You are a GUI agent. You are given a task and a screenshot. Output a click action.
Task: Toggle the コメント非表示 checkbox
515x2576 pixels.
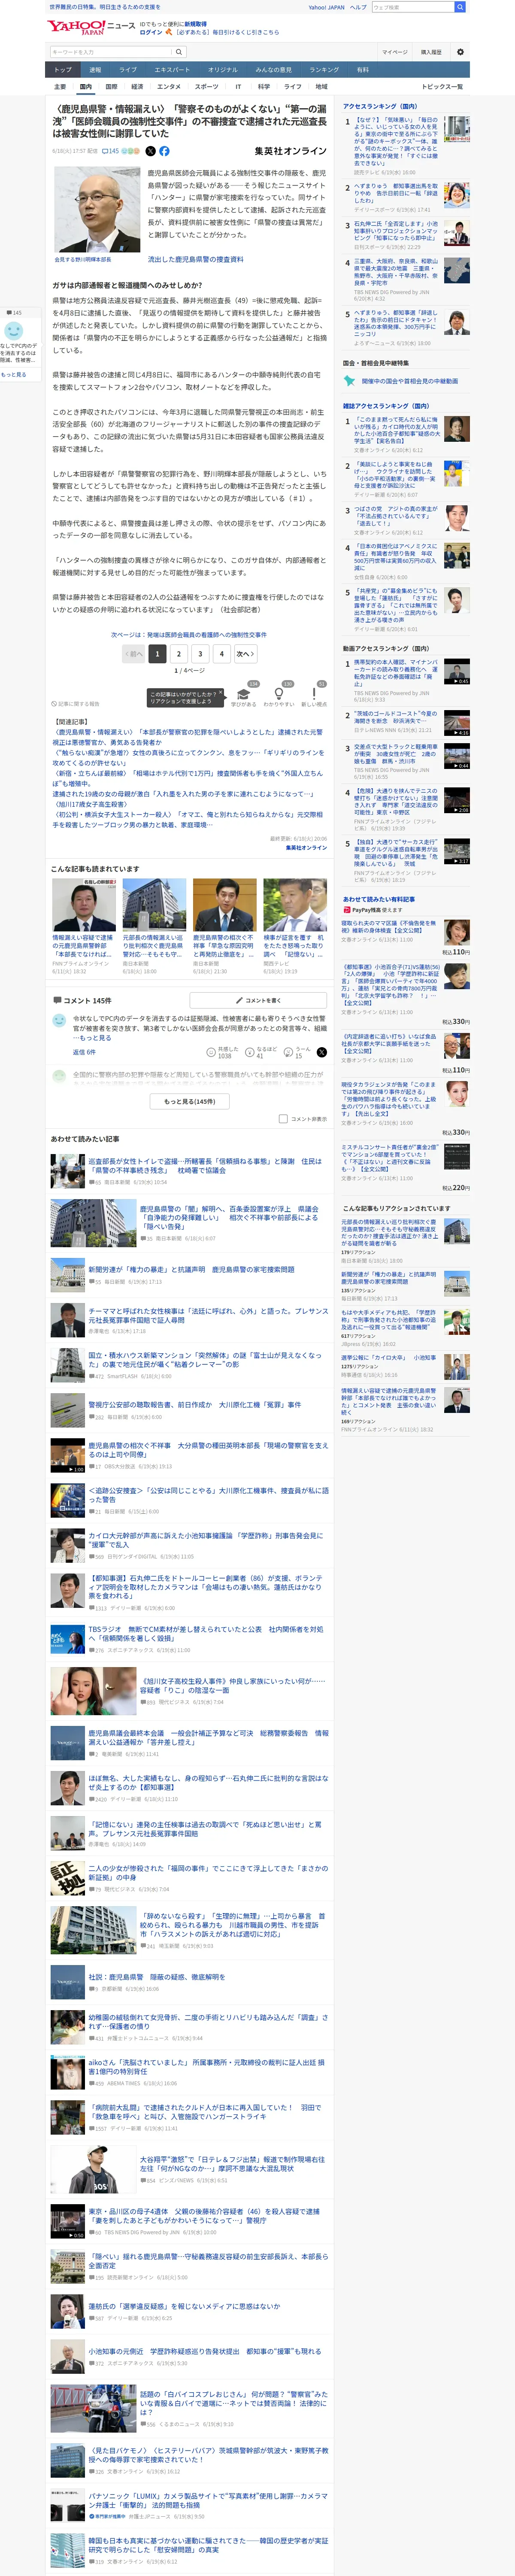pos(283,1119)
